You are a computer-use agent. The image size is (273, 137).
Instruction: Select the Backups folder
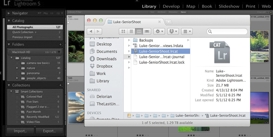146,40
